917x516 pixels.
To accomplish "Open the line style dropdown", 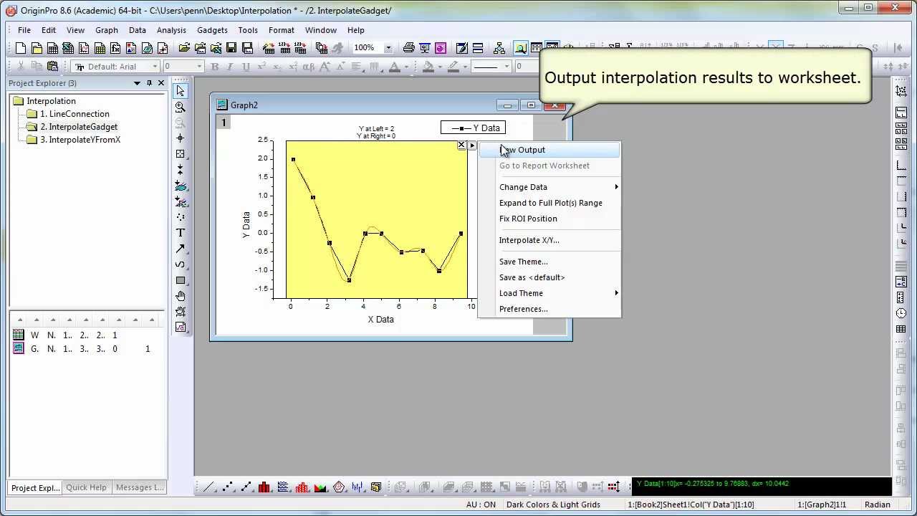I will [506, 67].
